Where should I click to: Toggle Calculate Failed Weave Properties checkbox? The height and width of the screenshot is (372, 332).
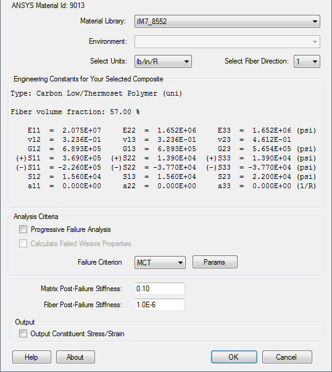[23, 244]
